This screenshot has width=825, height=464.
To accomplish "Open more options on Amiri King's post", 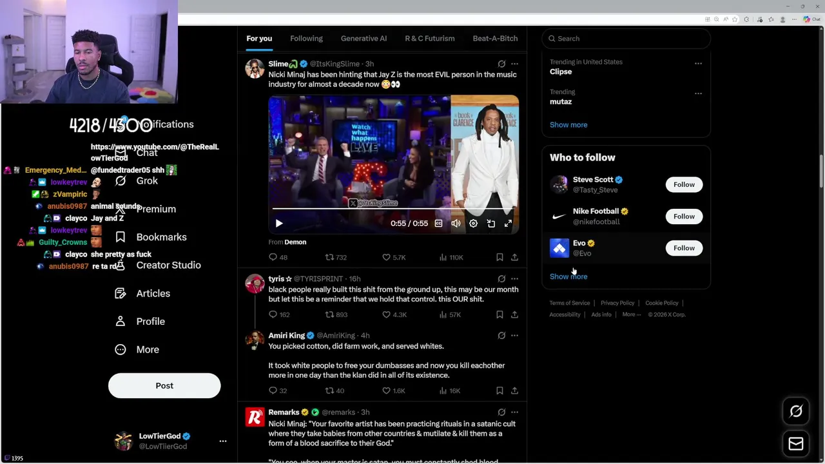I will pos(514,336).
